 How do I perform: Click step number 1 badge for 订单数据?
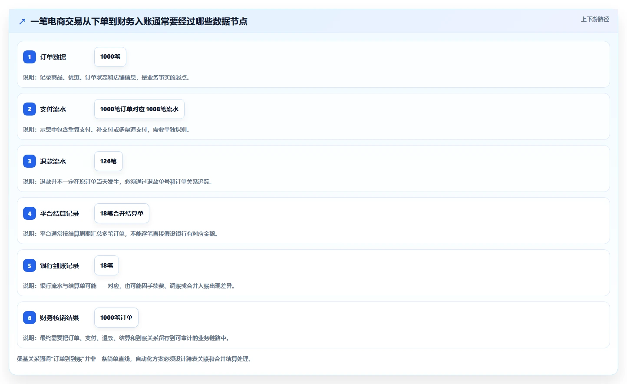point(30,57)
